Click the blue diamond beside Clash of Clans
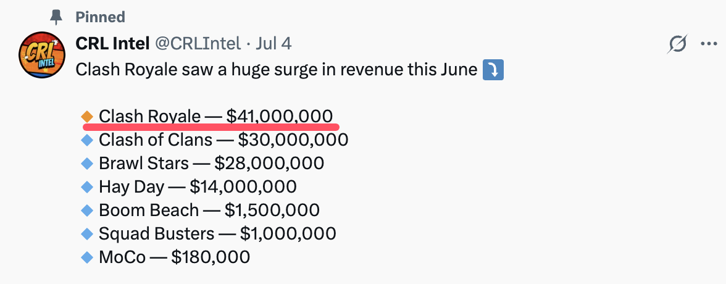This screenshot has height=284, width=726. [87, 140]
